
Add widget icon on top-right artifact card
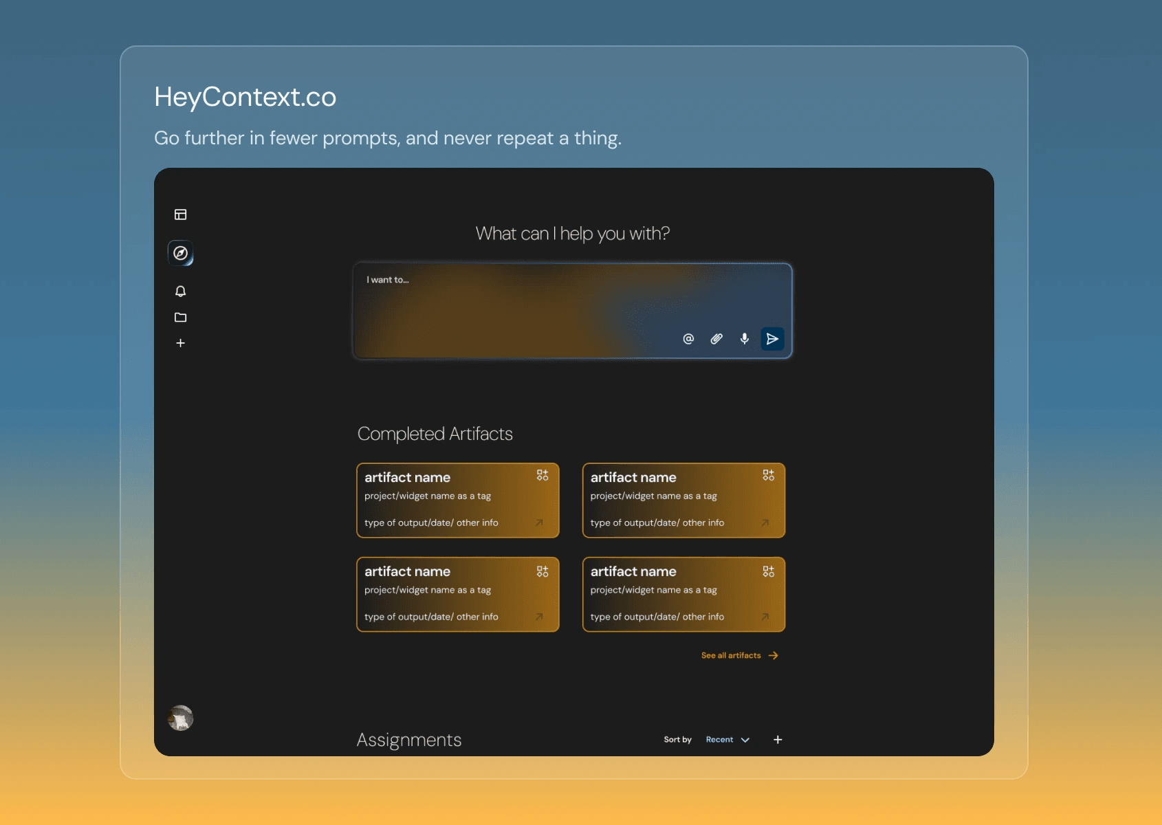pos(768,475)
